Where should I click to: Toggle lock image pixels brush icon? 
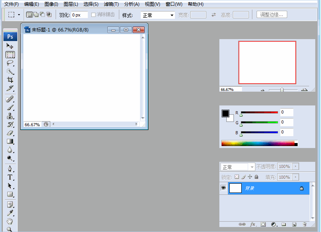pos(244,177)
